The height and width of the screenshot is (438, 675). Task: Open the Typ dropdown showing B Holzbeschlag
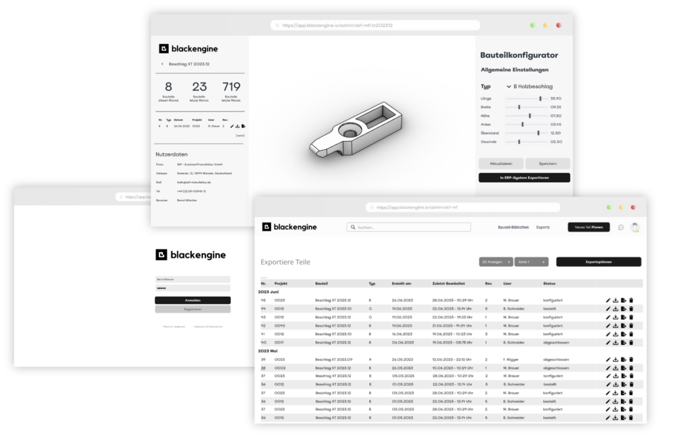point(527,86)
